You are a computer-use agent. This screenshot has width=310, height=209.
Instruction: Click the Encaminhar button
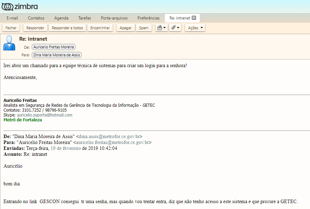(x=100, y=28)
